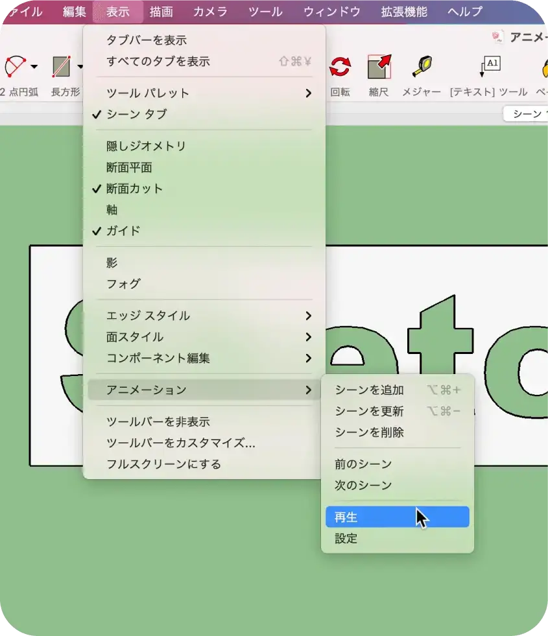The width and height of the screenshot is (548, 636).
Task: Toggle the ガイド visibility option
Action: tap(123, 231)
